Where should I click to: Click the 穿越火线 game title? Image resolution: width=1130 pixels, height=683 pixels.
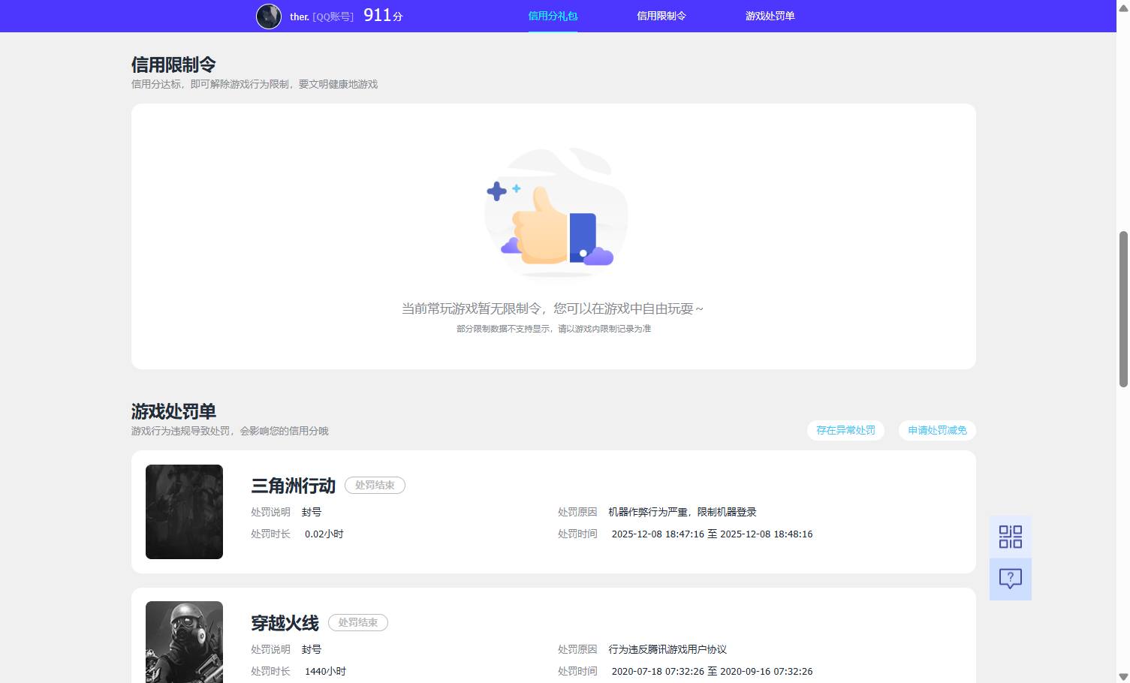click(x=285, y=623)
